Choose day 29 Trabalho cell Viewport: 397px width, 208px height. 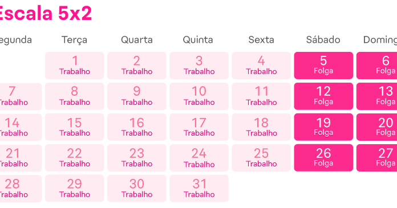pyautogui.click(x=74, y=188)
